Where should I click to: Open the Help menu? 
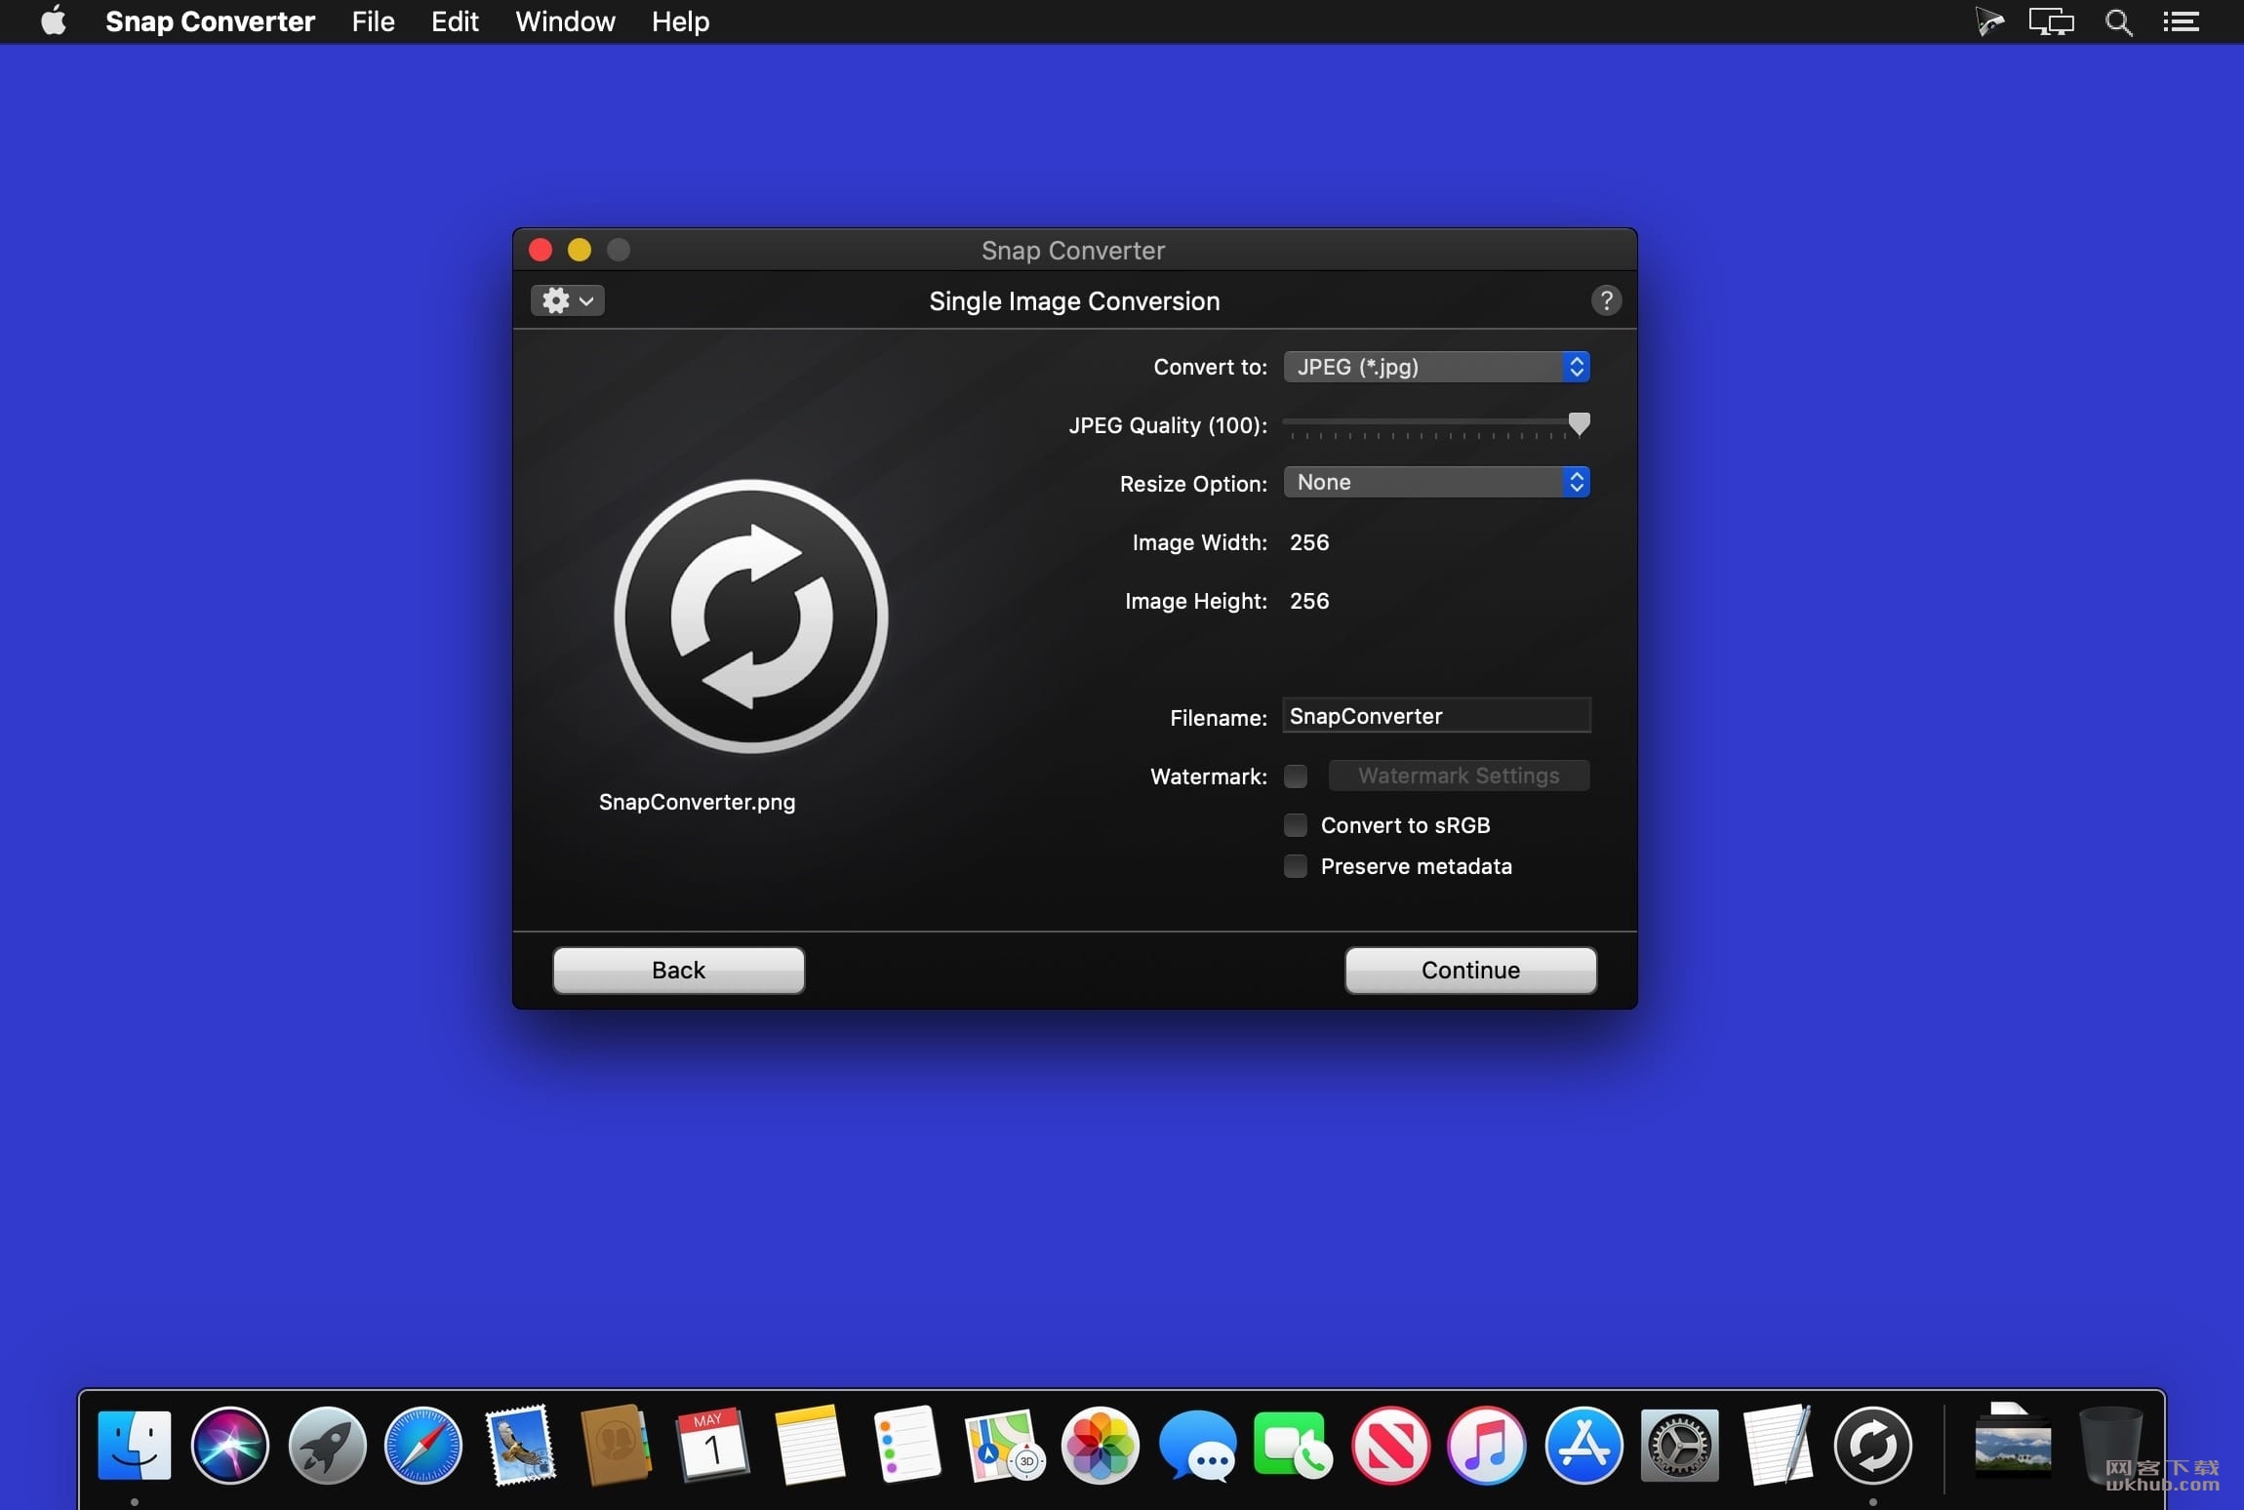point(680,21)
